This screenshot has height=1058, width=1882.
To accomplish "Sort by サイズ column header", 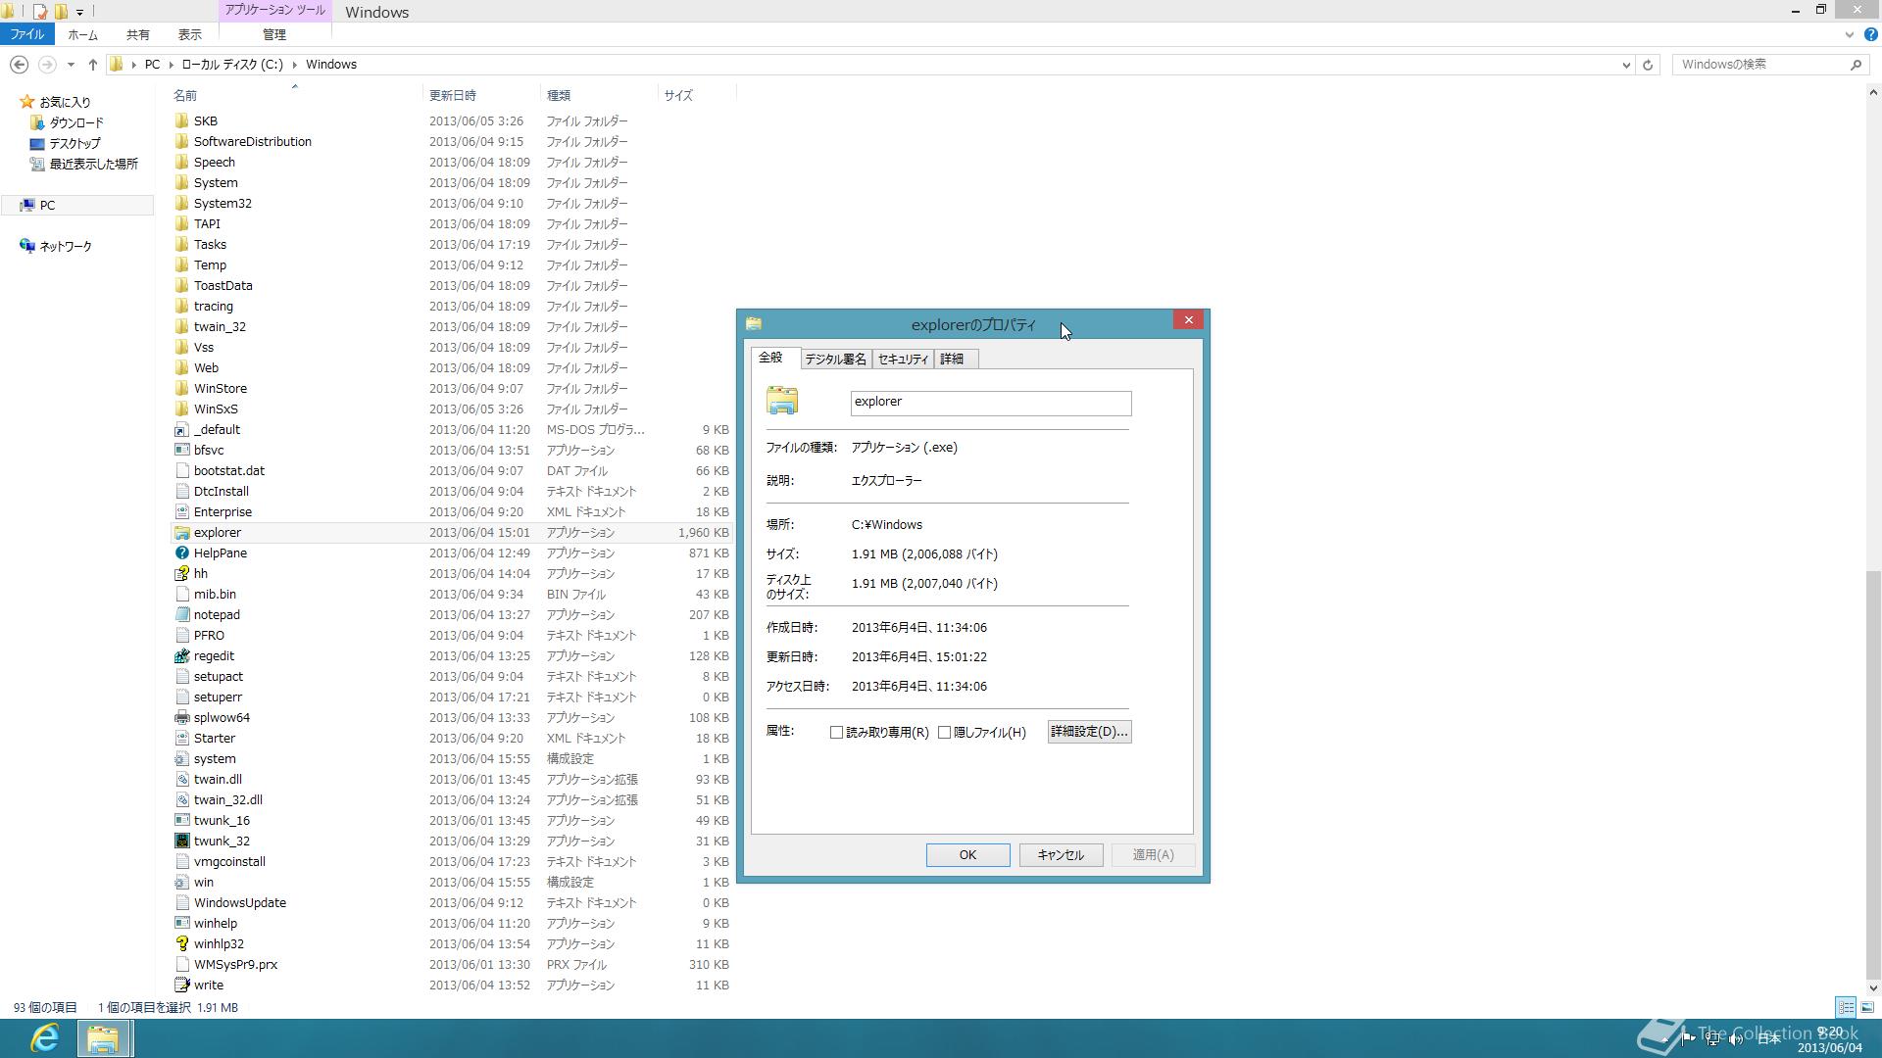I will pyautogui.click(x=696, y=95).
